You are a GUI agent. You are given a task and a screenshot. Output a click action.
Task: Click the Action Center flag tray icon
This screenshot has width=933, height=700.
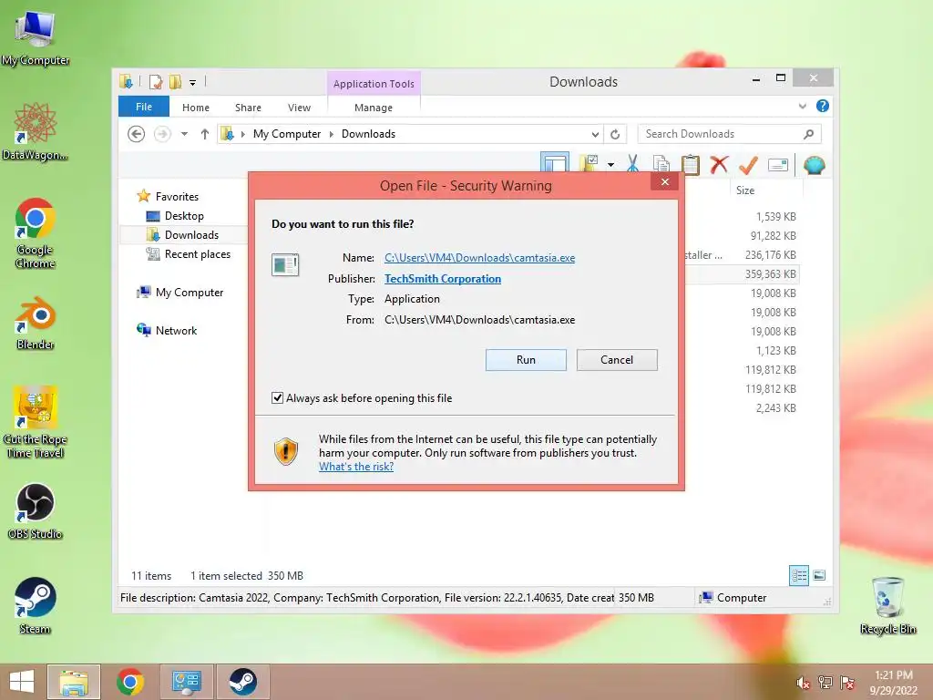(x=847, y=682)
